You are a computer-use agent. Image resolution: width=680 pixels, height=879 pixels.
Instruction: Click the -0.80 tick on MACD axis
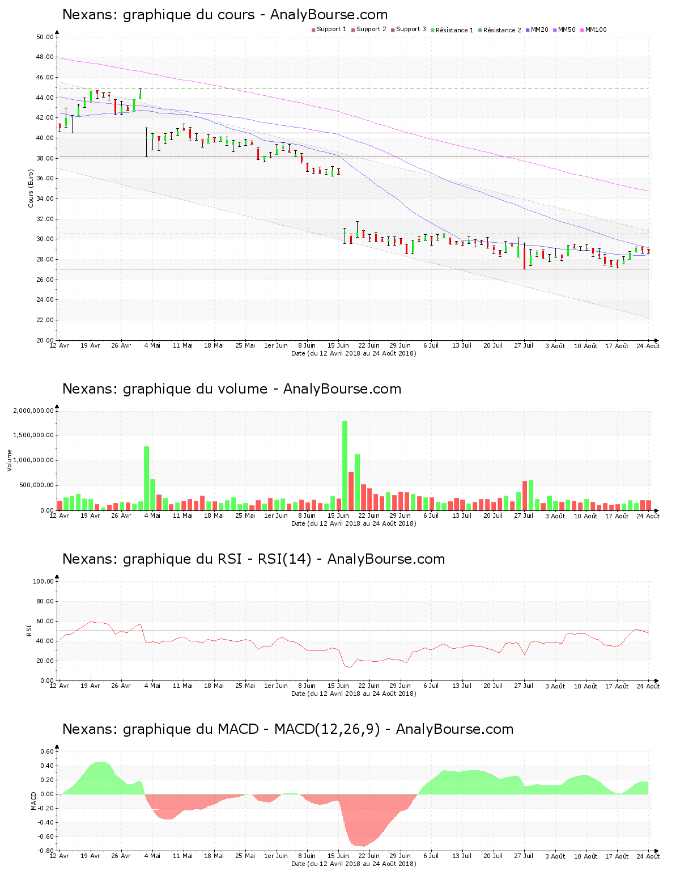tap(45, 851)
